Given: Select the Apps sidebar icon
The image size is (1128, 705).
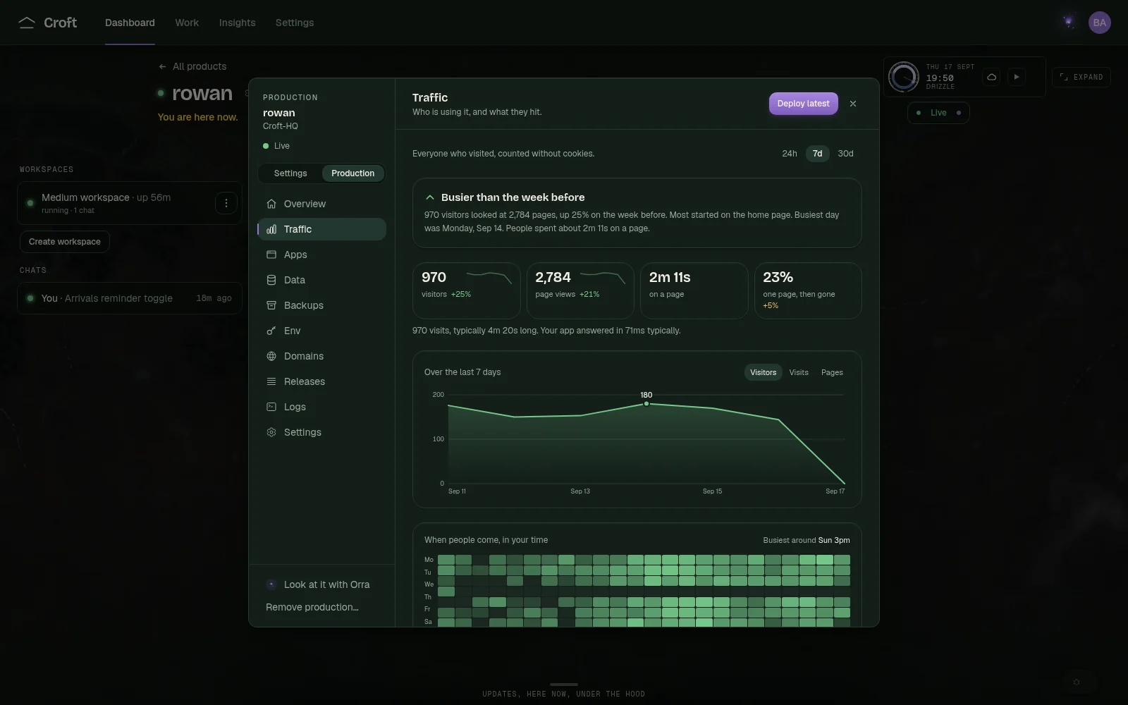Looking at the screenshot, I should (271, 255).
